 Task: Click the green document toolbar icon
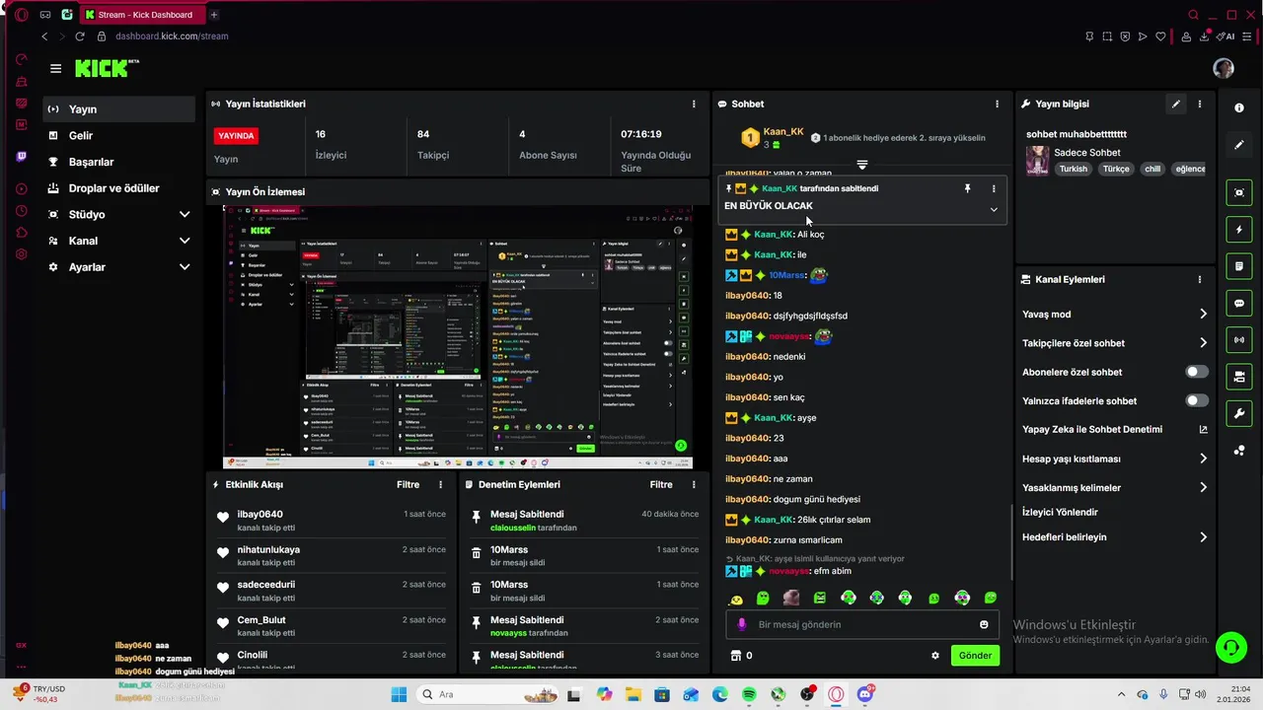(x=1239, y=266)
